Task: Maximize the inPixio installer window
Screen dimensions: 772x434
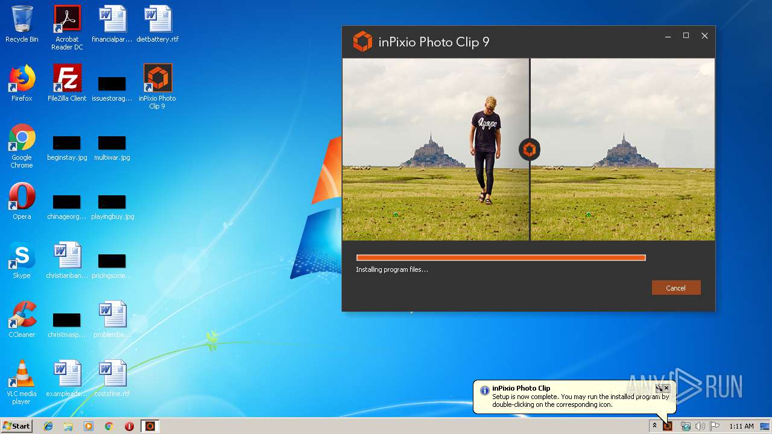Action: 686,36
